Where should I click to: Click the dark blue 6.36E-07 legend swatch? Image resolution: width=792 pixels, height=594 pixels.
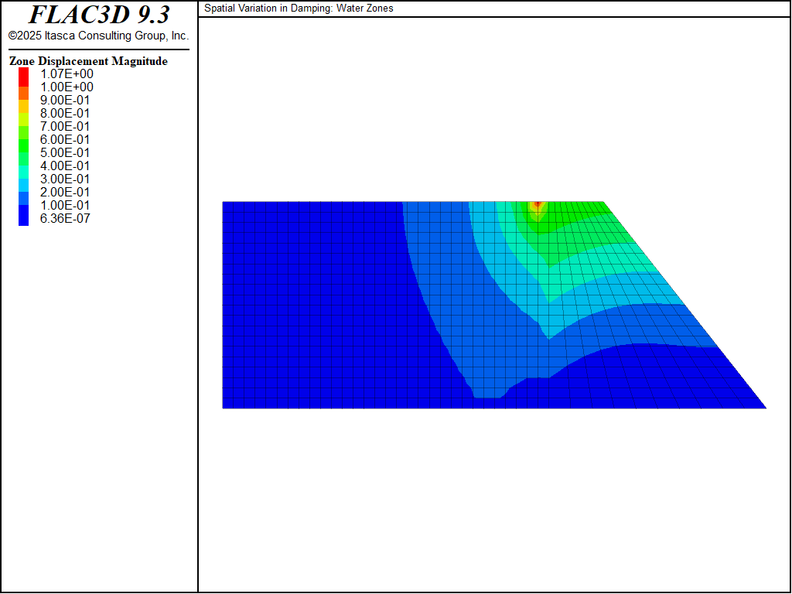(x=23, y=219)
